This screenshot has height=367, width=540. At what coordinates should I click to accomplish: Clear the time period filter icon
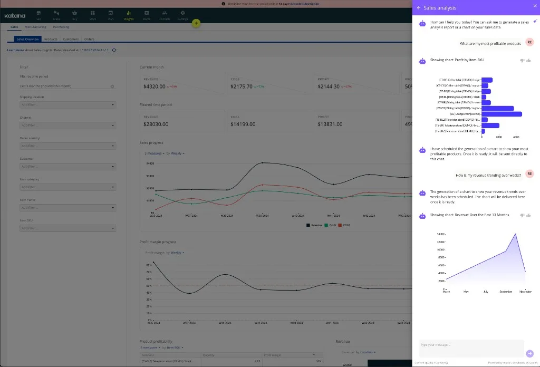[112, 86]
